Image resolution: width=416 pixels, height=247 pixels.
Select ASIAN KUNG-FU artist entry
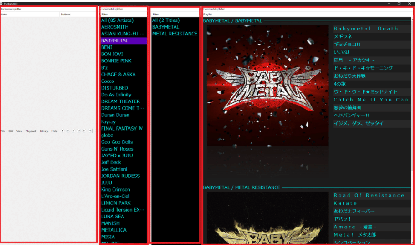pyautogui.click(x=123, y=34)
